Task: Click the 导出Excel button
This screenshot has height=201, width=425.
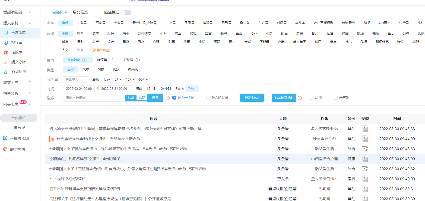Action: click(x=252, y=98)
